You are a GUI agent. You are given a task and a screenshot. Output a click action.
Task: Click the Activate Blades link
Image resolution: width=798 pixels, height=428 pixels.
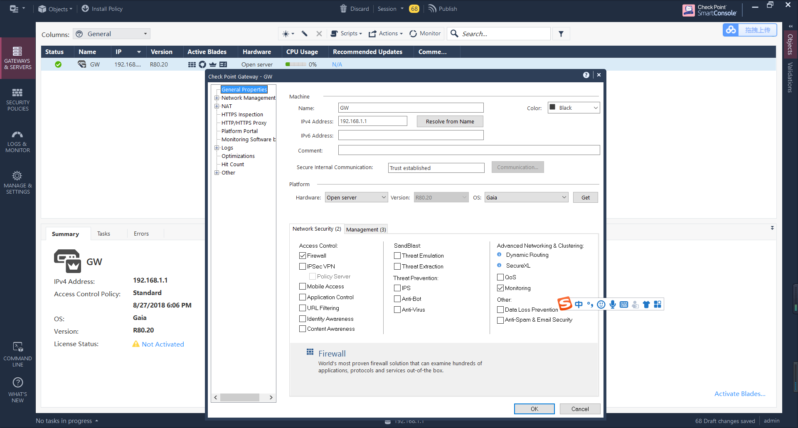click(x=740, y=394)
